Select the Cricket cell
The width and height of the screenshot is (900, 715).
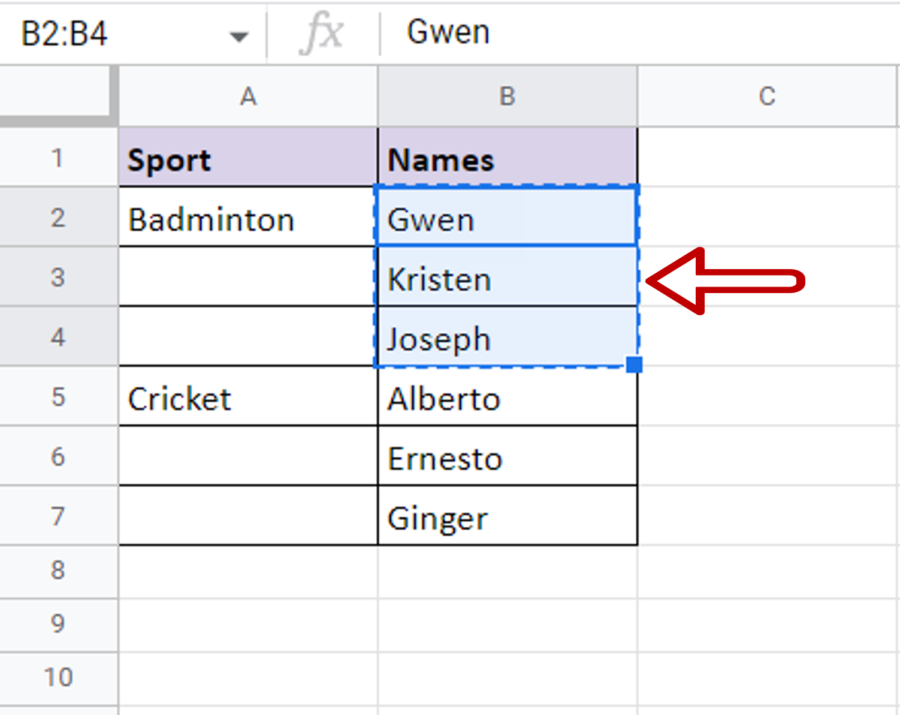pyautogui.click(x=248, y=397)
